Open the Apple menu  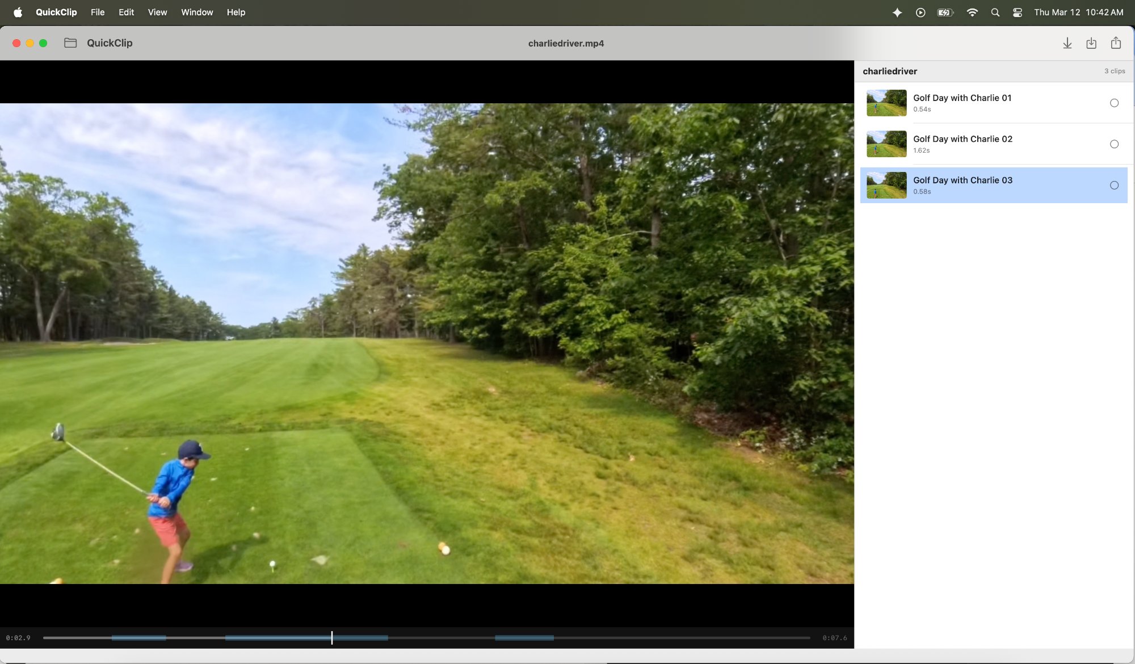click(x=18, y=12)
